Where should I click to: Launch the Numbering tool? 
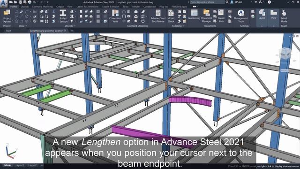[x=194, y=15]
